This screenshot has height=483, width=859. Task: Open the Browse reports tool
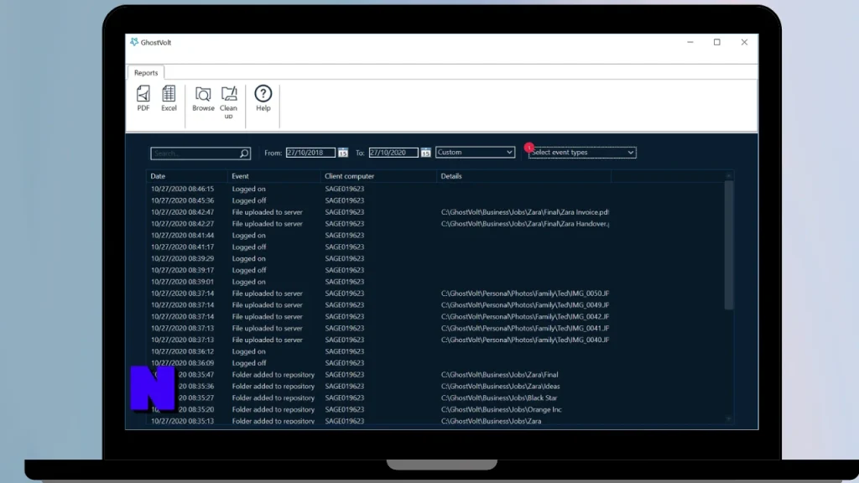(x=203, y=99)
